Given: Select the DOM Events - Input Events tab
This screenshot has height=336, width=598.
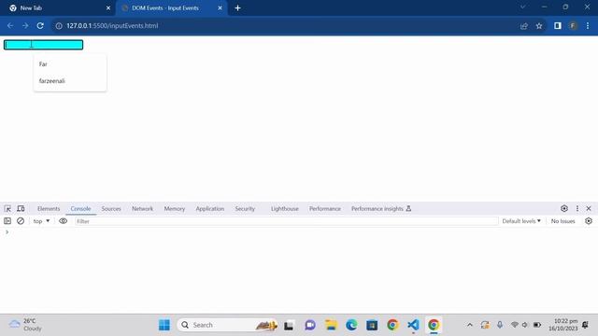Looking at the screenshot, I should 172,8.
